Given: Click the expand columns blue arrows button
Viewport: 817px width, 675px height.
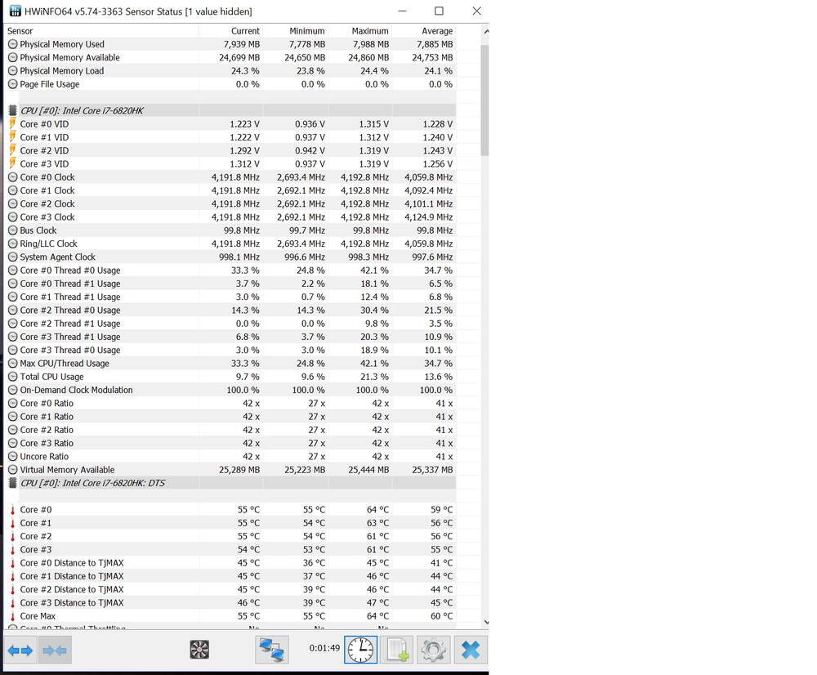Looking at the screenshot, I should click(x=20, y=650).
